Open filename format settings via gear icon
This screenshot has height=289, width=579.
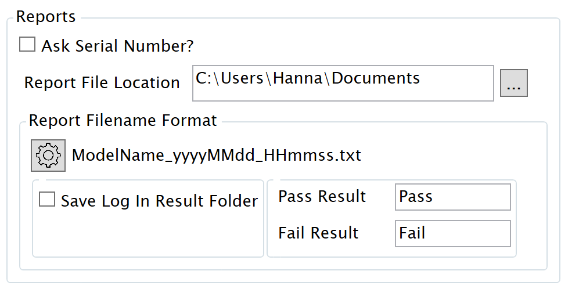[48, 156]
